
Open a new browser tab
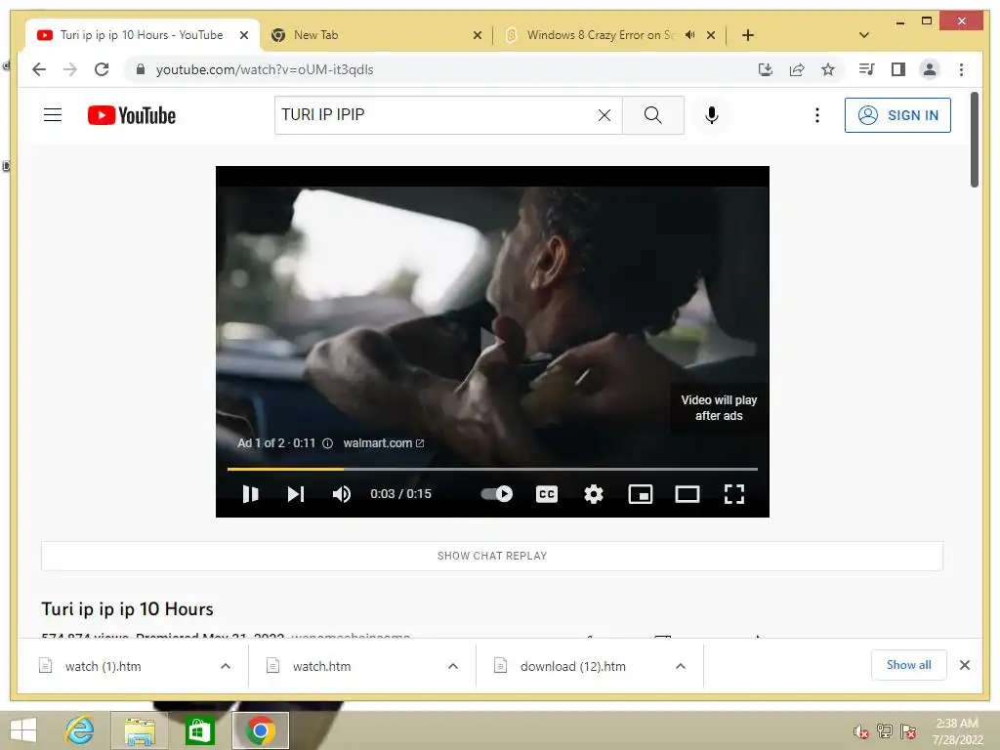click(748, 35)
